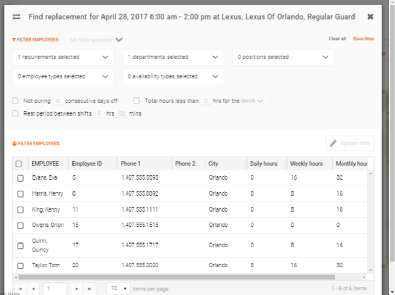Go to the next page of results
The height and width of the screenshot is (295, 395).
point(75,289)
